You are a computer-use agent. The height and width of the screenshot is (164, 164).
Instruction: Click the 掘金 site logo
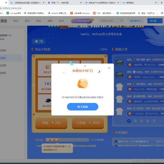(x=4, y=21)
